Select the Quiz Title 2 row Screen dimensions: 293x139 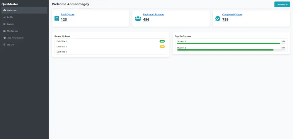point(111,47)
